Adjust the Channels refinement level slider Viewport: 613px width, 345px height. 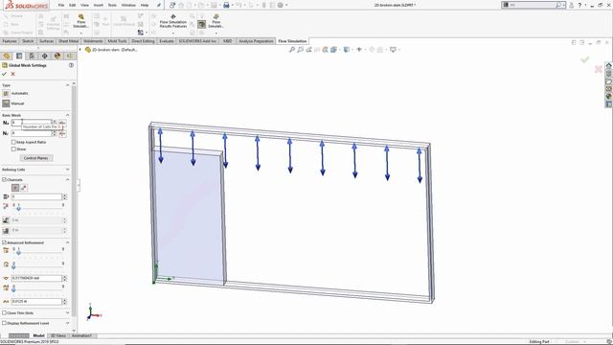pos(18,208)
